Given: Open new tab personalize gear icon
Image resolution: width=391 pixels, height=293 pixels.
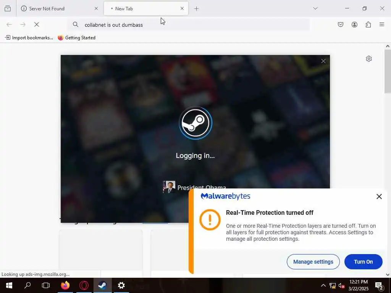Looking at the screenshot, I should coord(369,59).
